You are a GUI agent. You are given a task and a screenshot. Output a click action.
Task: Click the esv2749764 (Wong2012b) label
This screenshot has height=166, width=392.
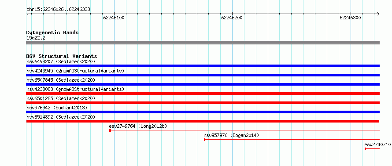click(x=138, y=126)
